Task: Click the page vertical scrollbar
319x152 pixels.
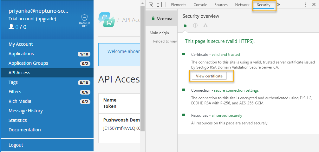Action: click(x=142, y=69)
